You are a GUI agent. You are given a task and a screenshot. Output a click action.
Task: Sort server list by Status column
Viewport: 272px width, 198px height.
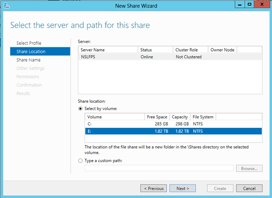pyautogui.click(x=156, y=50)
